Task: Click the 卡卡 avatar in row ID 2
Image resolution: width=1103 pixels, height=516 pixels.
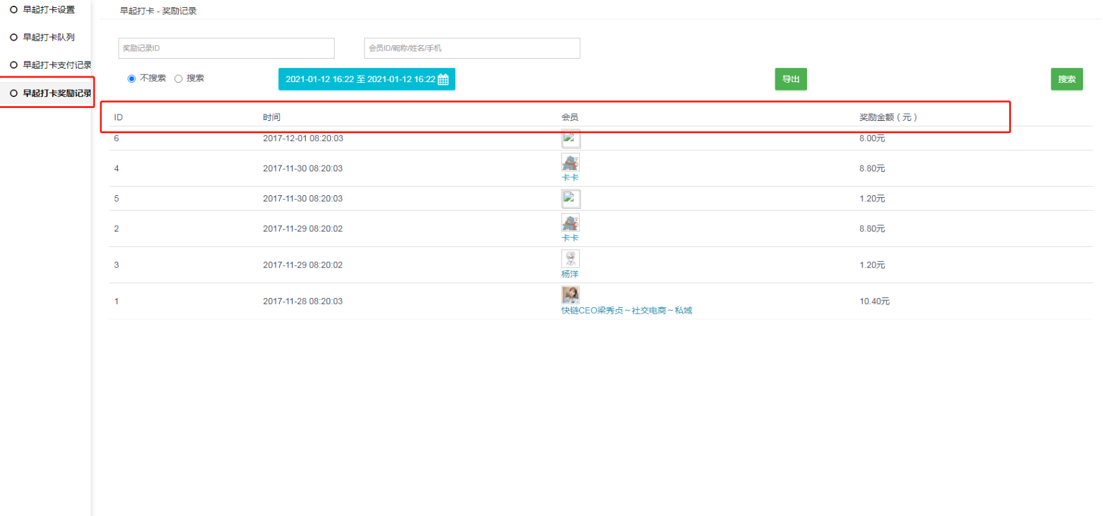Action: 571,222
